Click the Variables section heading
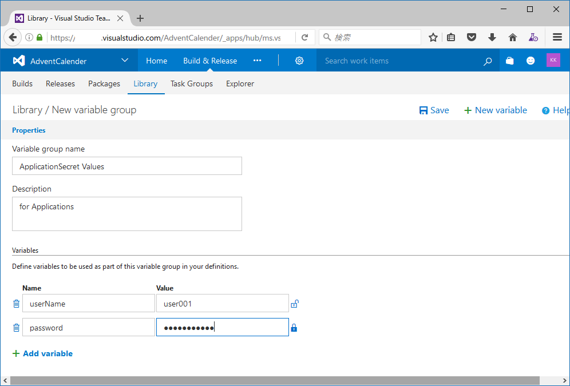The image size is (570, 386). click(25, 250)
